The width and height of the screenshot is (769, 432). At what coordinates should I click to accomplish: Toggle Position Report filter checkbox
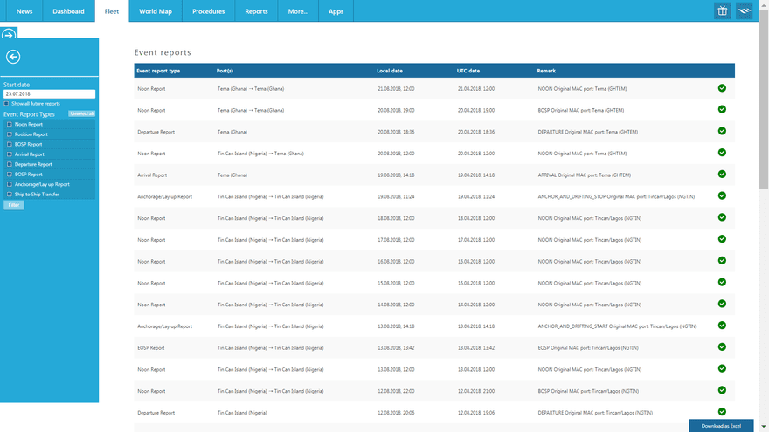point(10,134)
